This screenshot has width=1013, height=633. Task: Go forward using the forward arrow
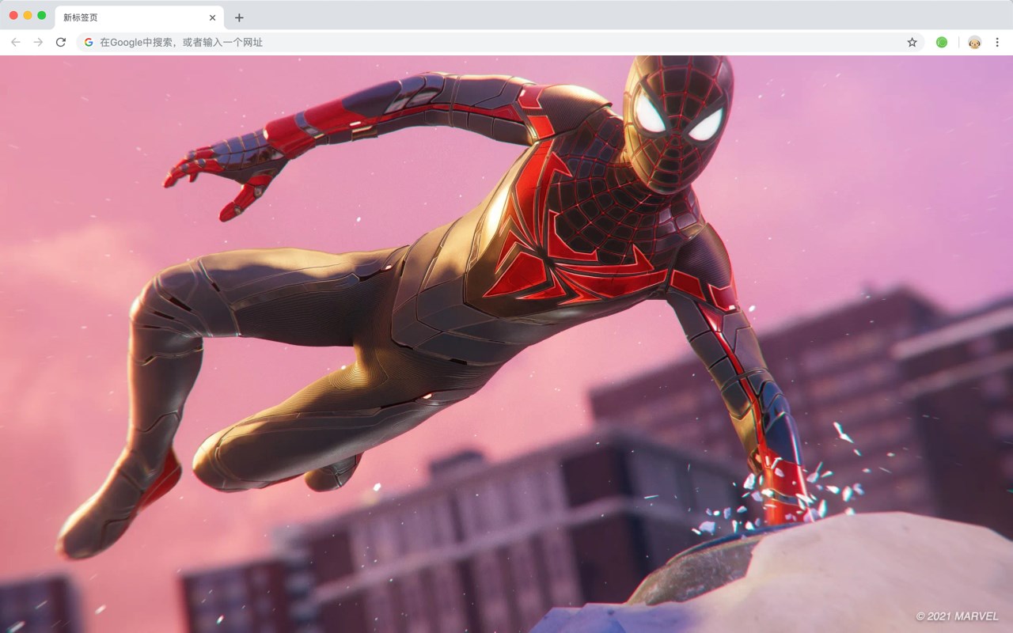(x=38, y=42)
